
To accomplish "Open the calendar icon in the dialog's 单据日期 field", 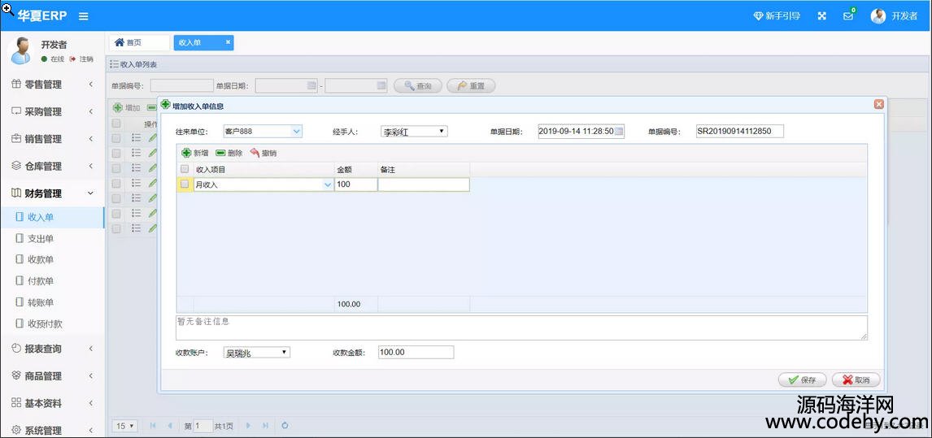I will pos(619,131).
